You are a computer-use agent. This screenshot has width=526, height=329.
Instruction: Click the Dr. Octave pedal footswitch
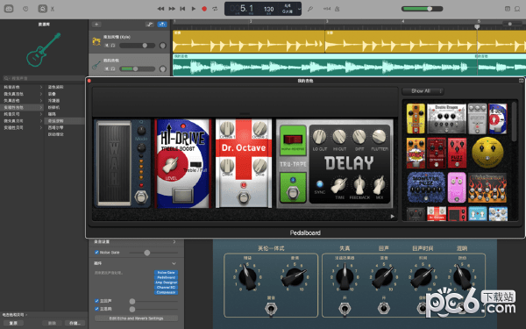pyautogui.click(x=244, y=197)
